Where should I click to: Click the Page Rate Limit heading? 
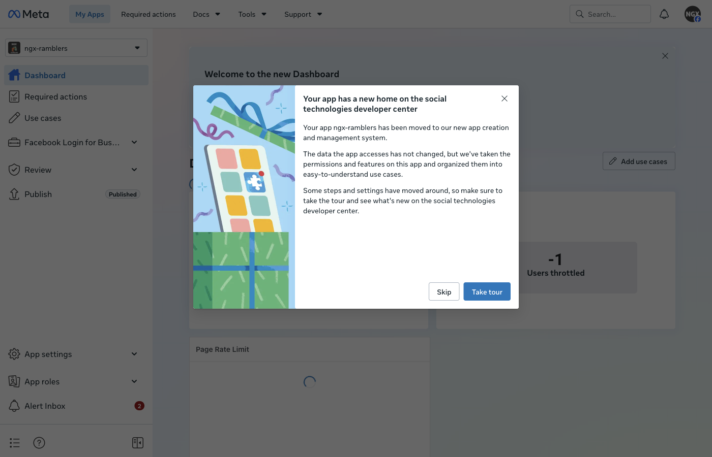pyautogui.click(x=222, y=349)
